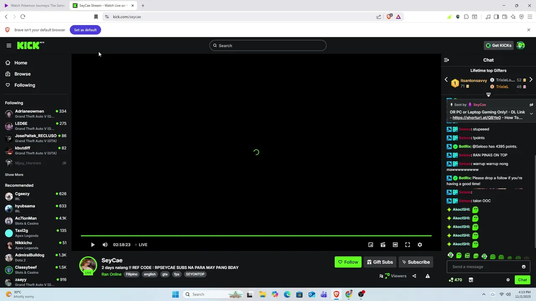Show next gifters leaderboard page

click(x=531, y=79)
